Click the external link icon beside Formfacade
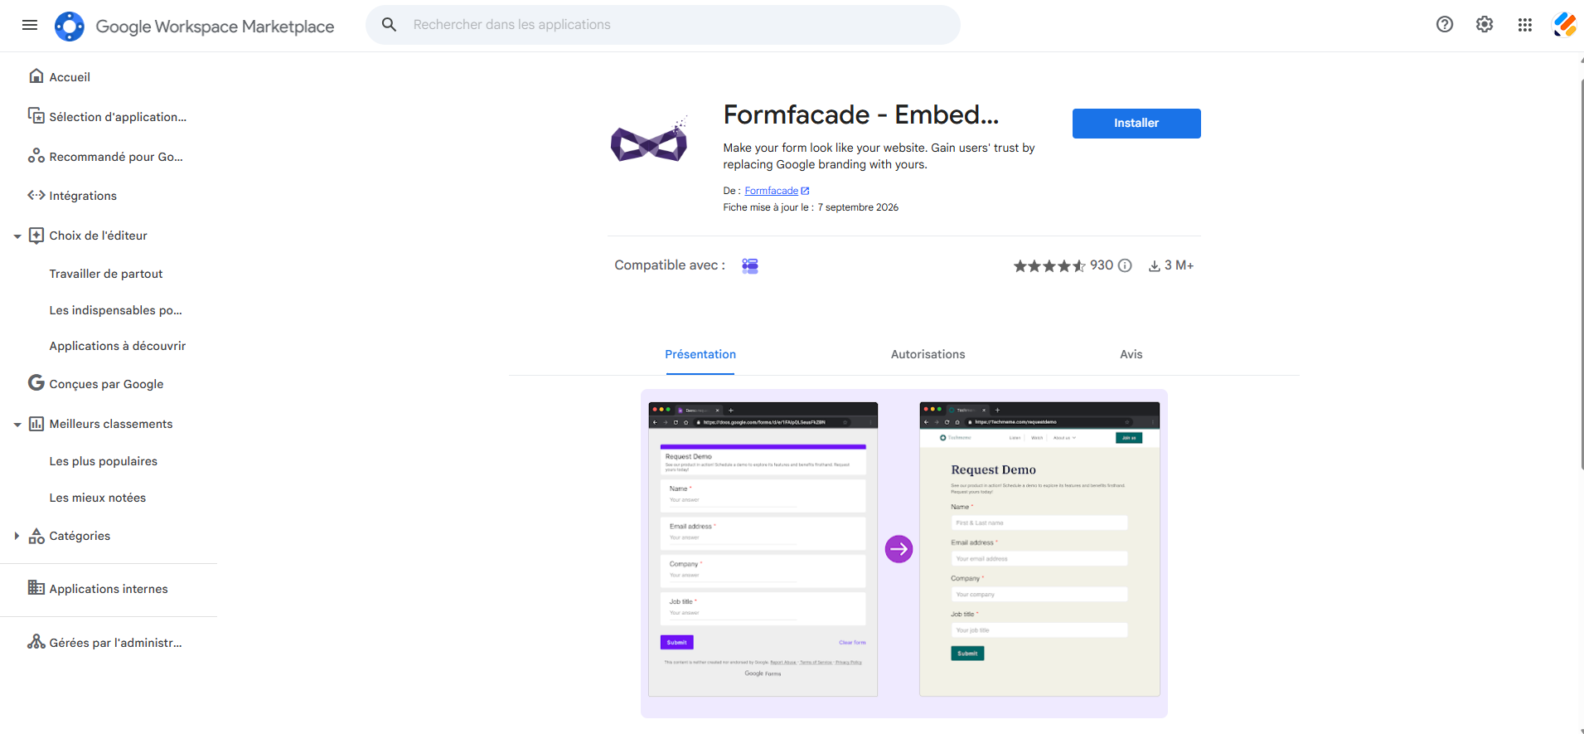The width and height of the screenshot is (1584, 734). 805,191
